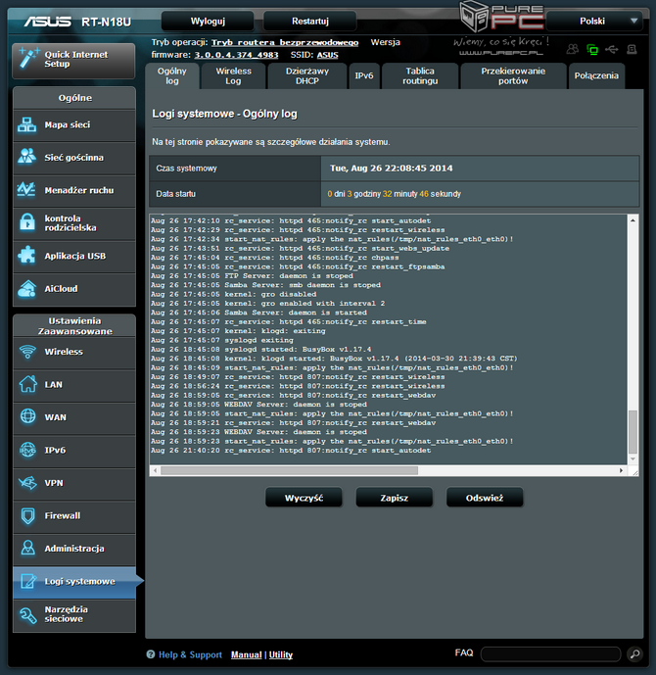Open Mapa sieci network map icon
This screenshot has width=656, height=675.
point(27,124)
